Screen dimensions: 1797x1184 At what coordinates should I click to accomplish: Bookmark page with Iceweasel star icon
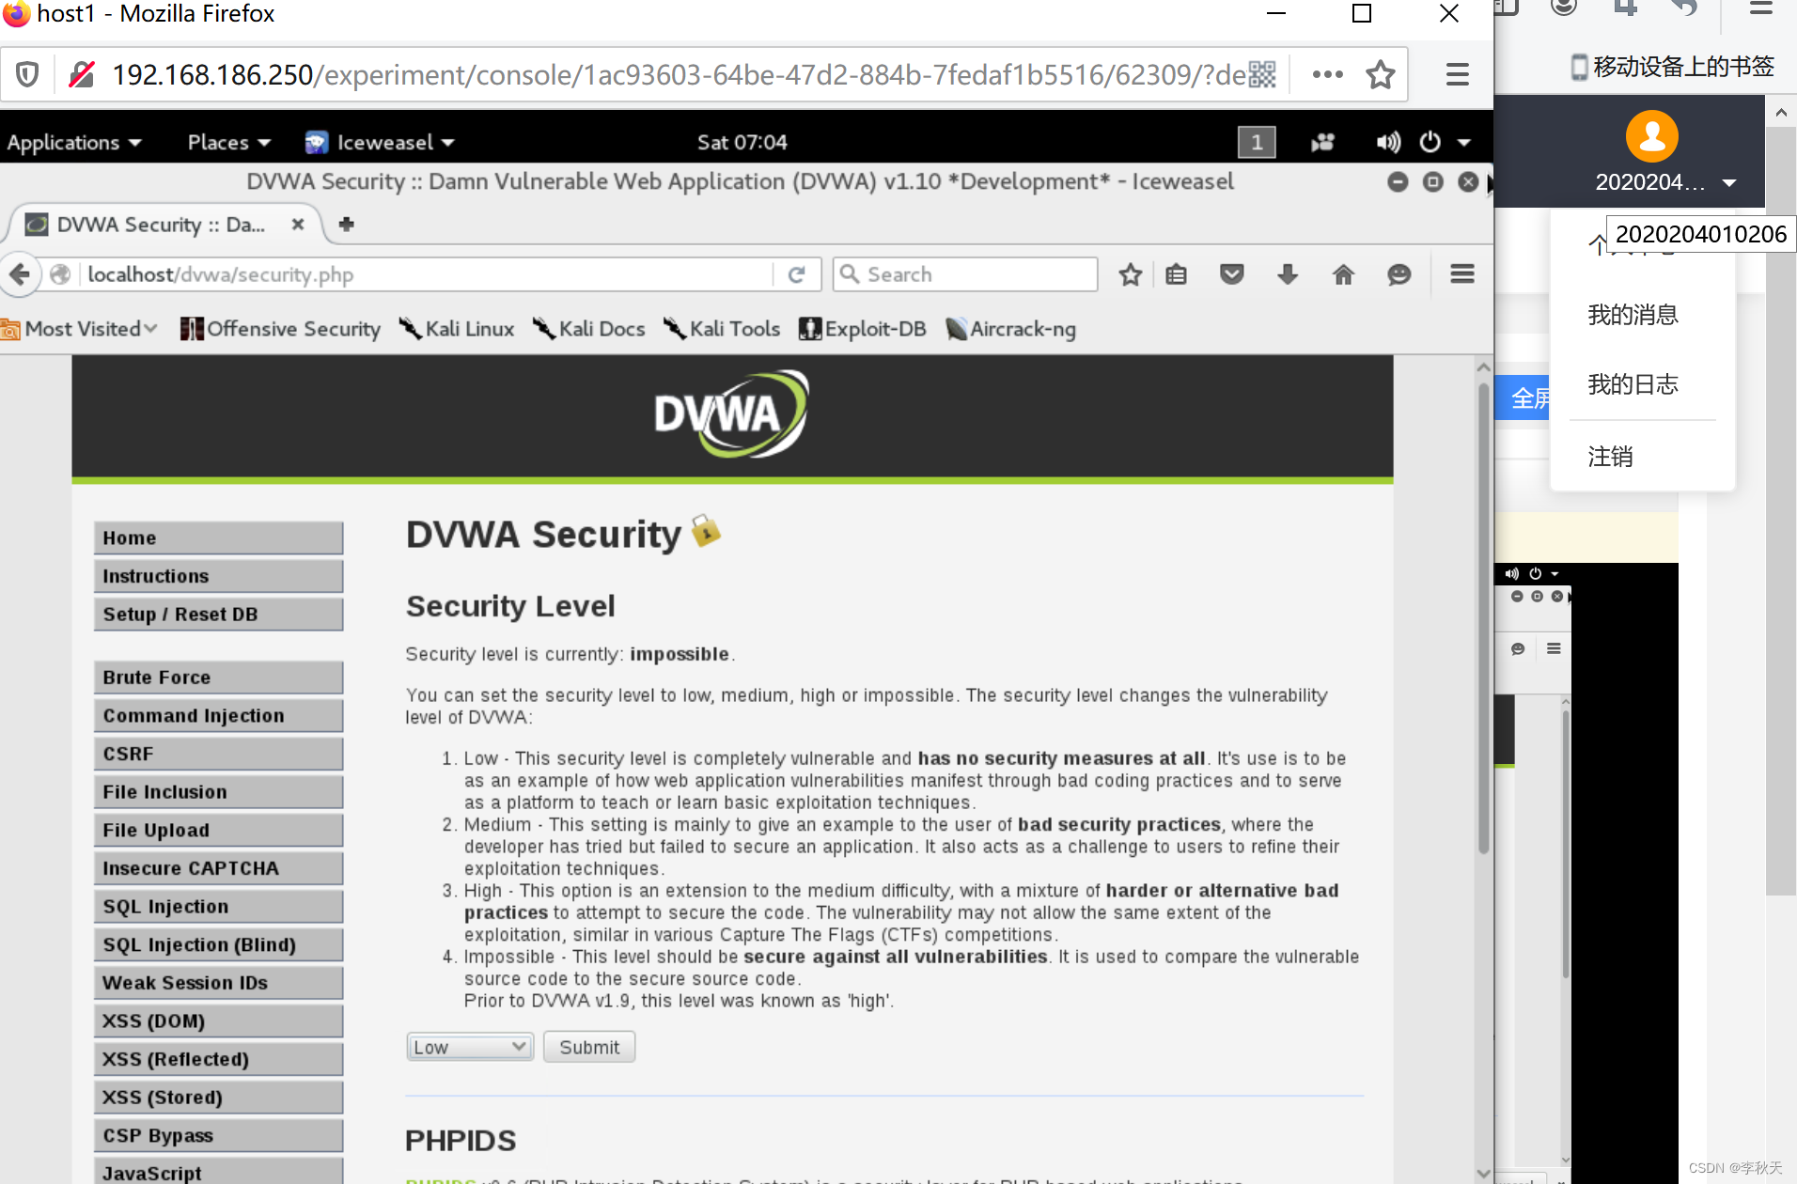(1130, 274)
